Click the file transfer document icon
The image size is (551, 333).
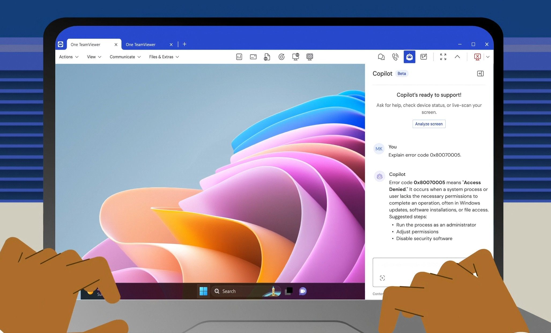coord(267,57)
